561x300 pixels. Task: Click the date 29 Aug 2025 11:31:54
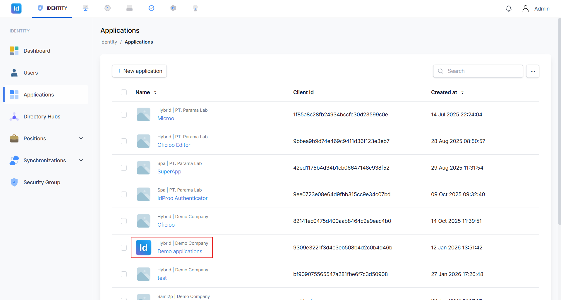(x=457, y=168)
